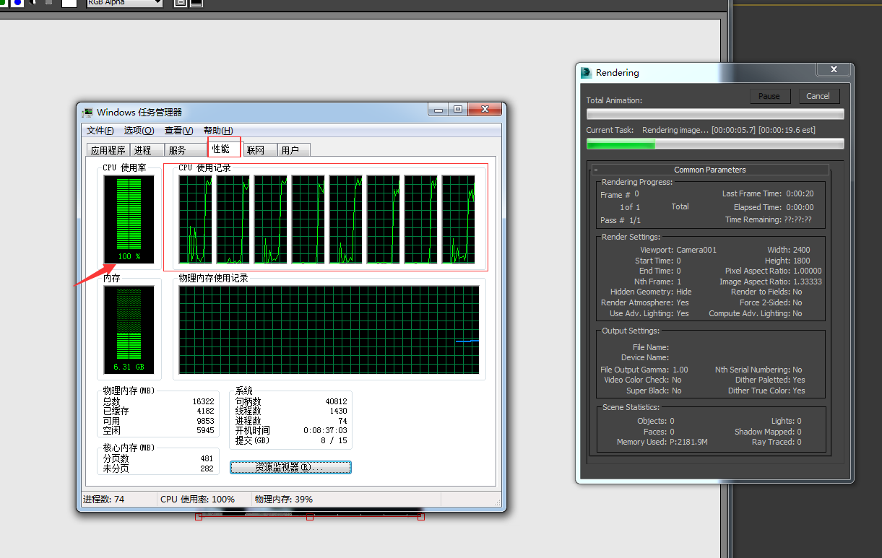
Task: Close the Rendering dialog
Action: (834, 69)
